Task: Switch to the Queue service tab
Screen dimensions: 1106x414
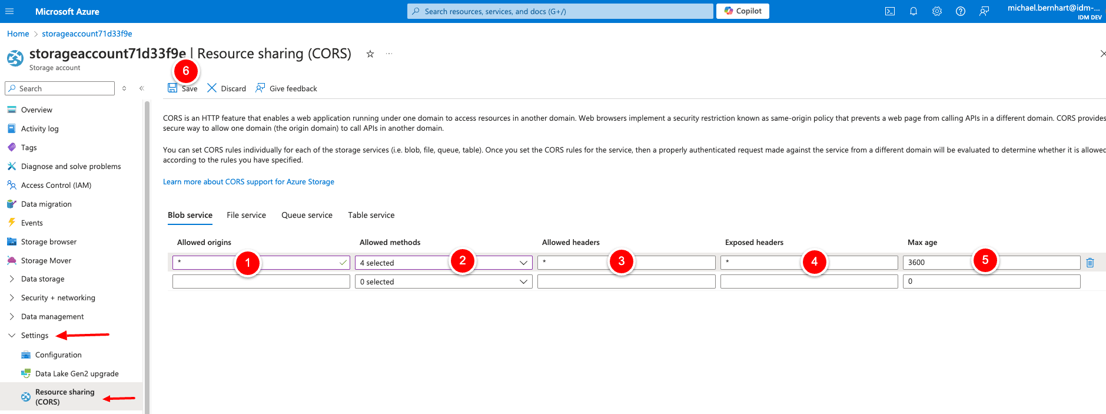Action: (x=307, y=216)
